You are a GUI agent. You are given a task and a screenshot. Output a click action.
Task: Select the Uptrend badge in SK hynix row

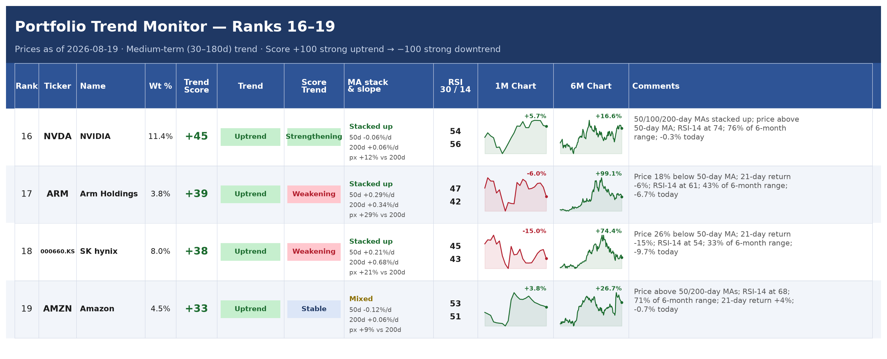250,252
